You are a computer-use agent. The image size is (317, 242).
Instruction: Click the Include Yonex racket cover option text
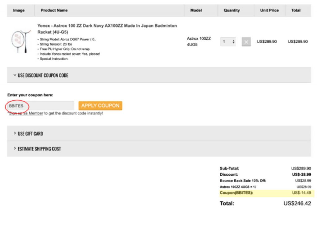69,54
